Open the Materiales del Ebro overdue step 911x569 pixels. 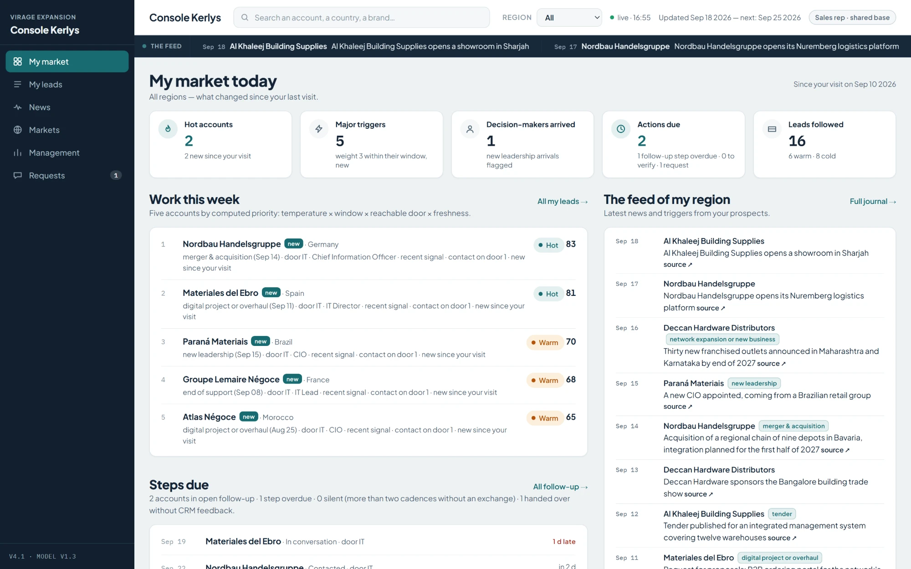(x=368, y=541)
